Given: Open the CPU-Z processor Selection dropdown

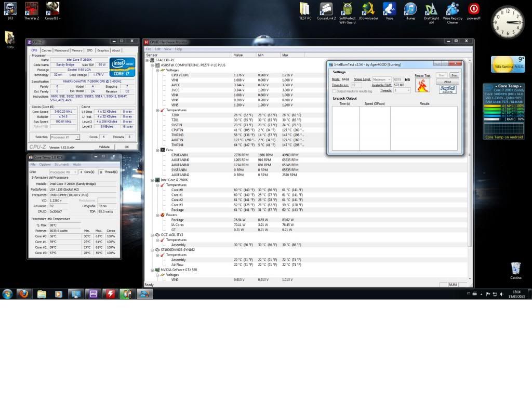Looking at the screenshot, I should pyautogui.click(x=65, y=137).
